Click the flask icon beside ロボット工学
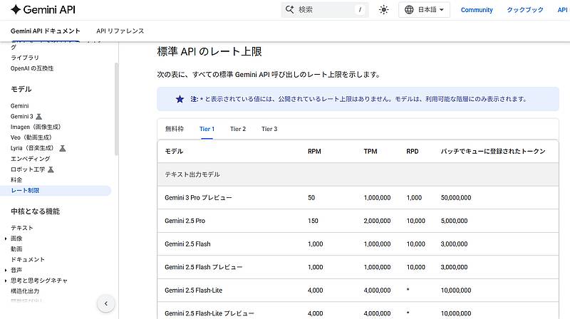 pos(51,169)
